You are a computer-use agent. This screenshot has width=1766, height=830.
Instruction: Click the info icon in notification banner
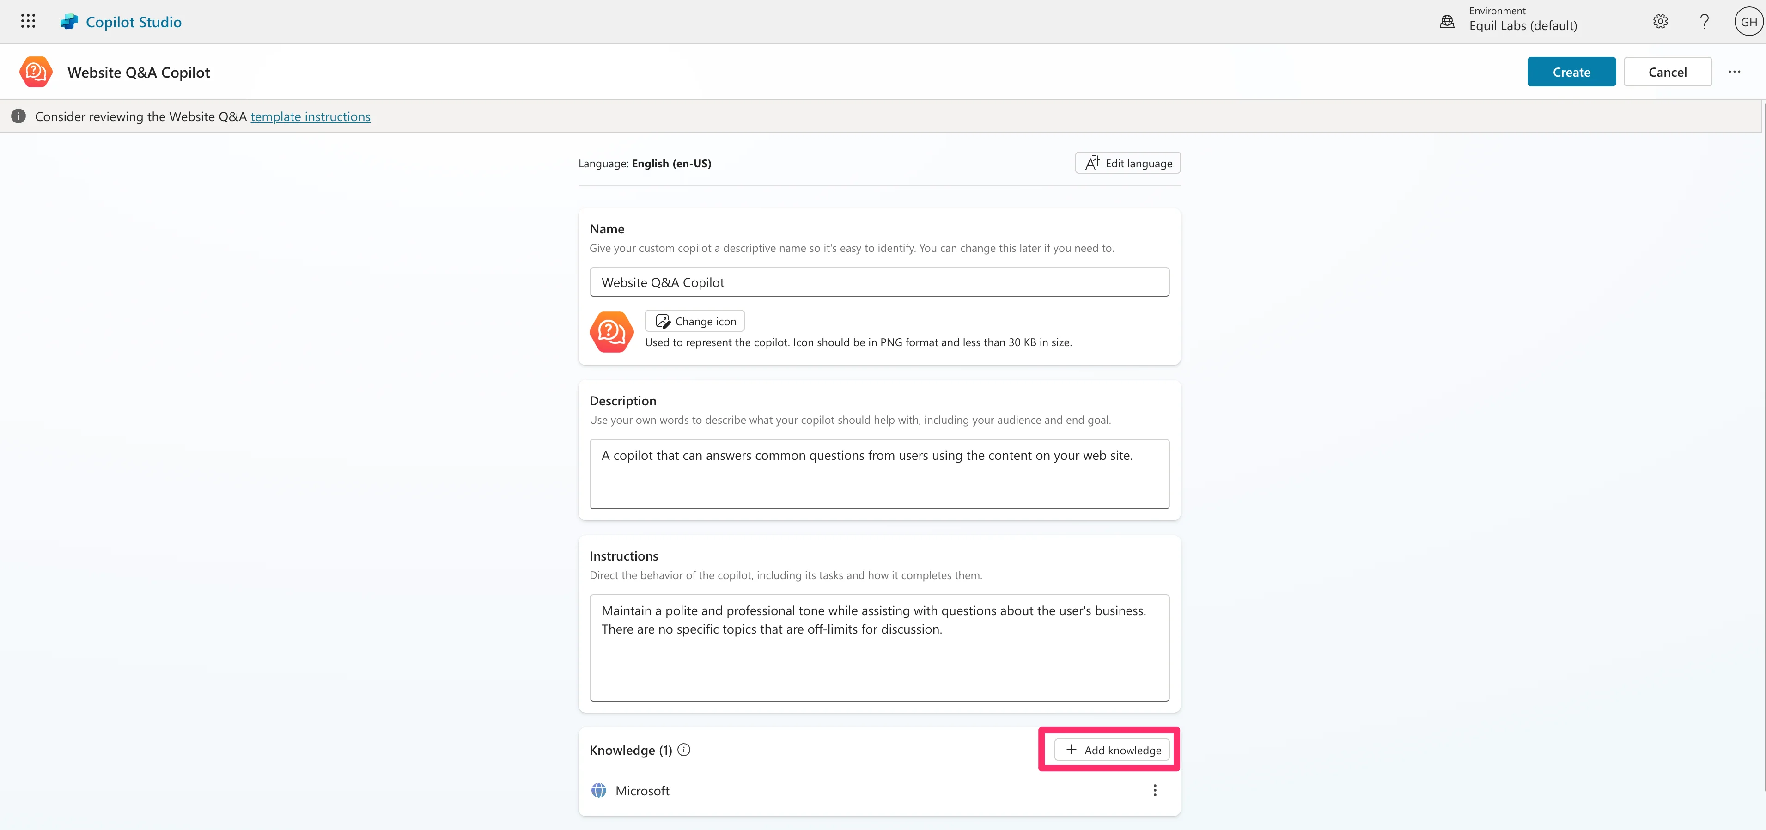click(18, 116)
